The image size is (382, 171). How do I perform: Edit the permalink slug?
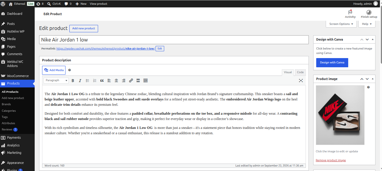point(160,49)
